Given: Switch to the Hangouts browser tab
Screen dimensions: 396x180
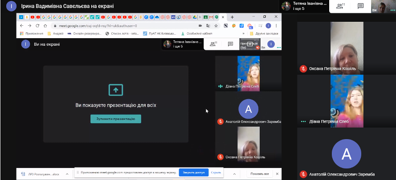Looking at the screenshot, I should click(216, 17).
